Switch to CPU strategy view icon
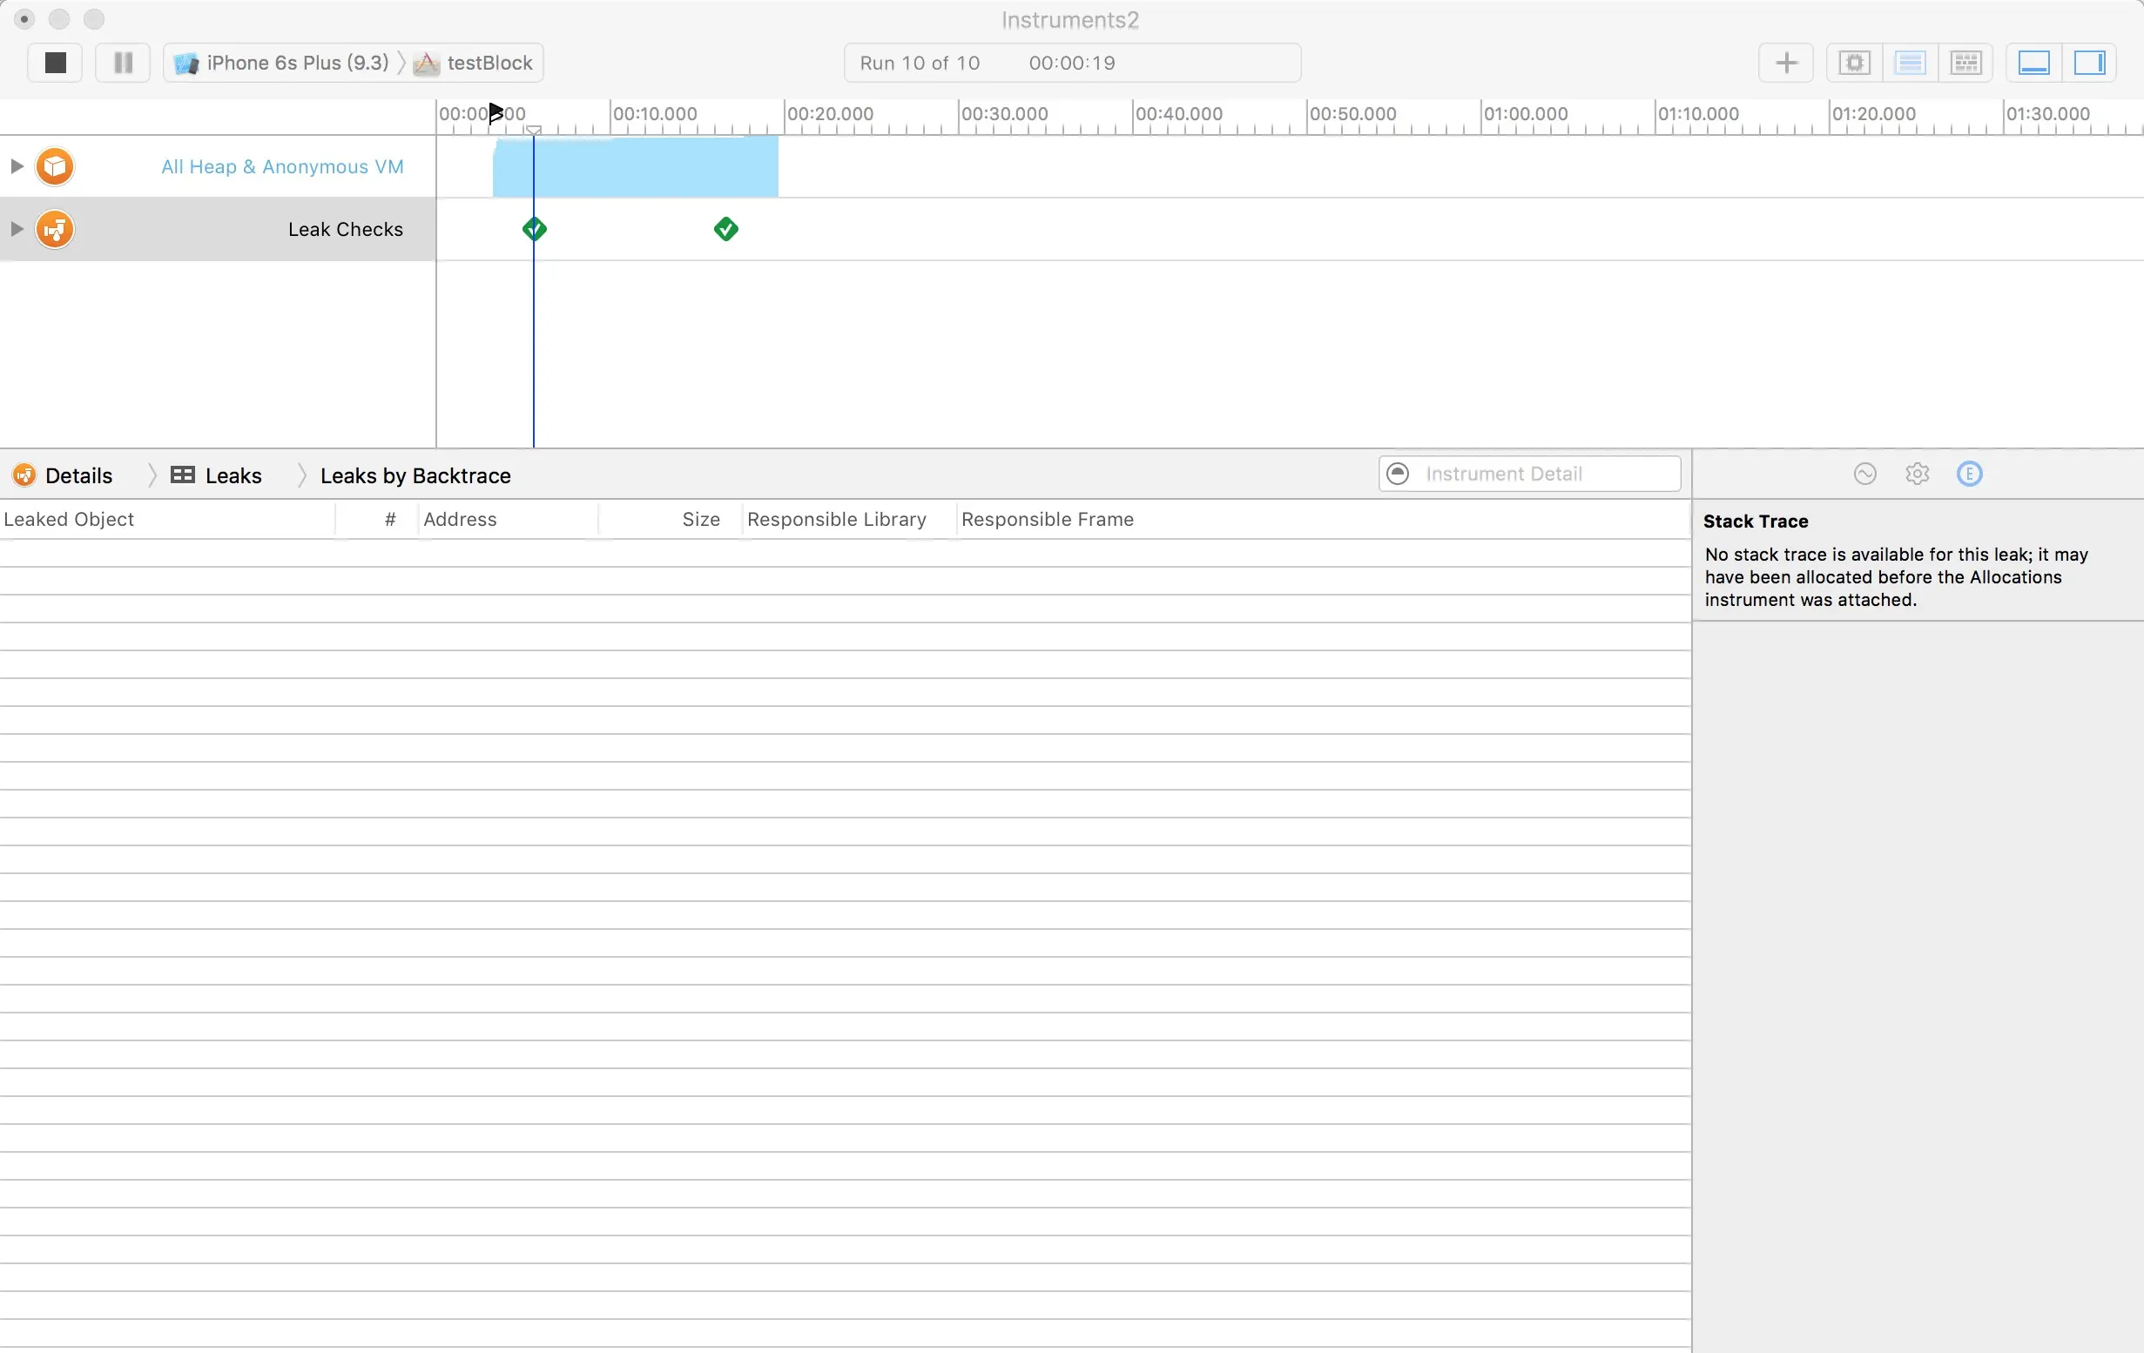2144x1353 pixels. (1855, 63)
